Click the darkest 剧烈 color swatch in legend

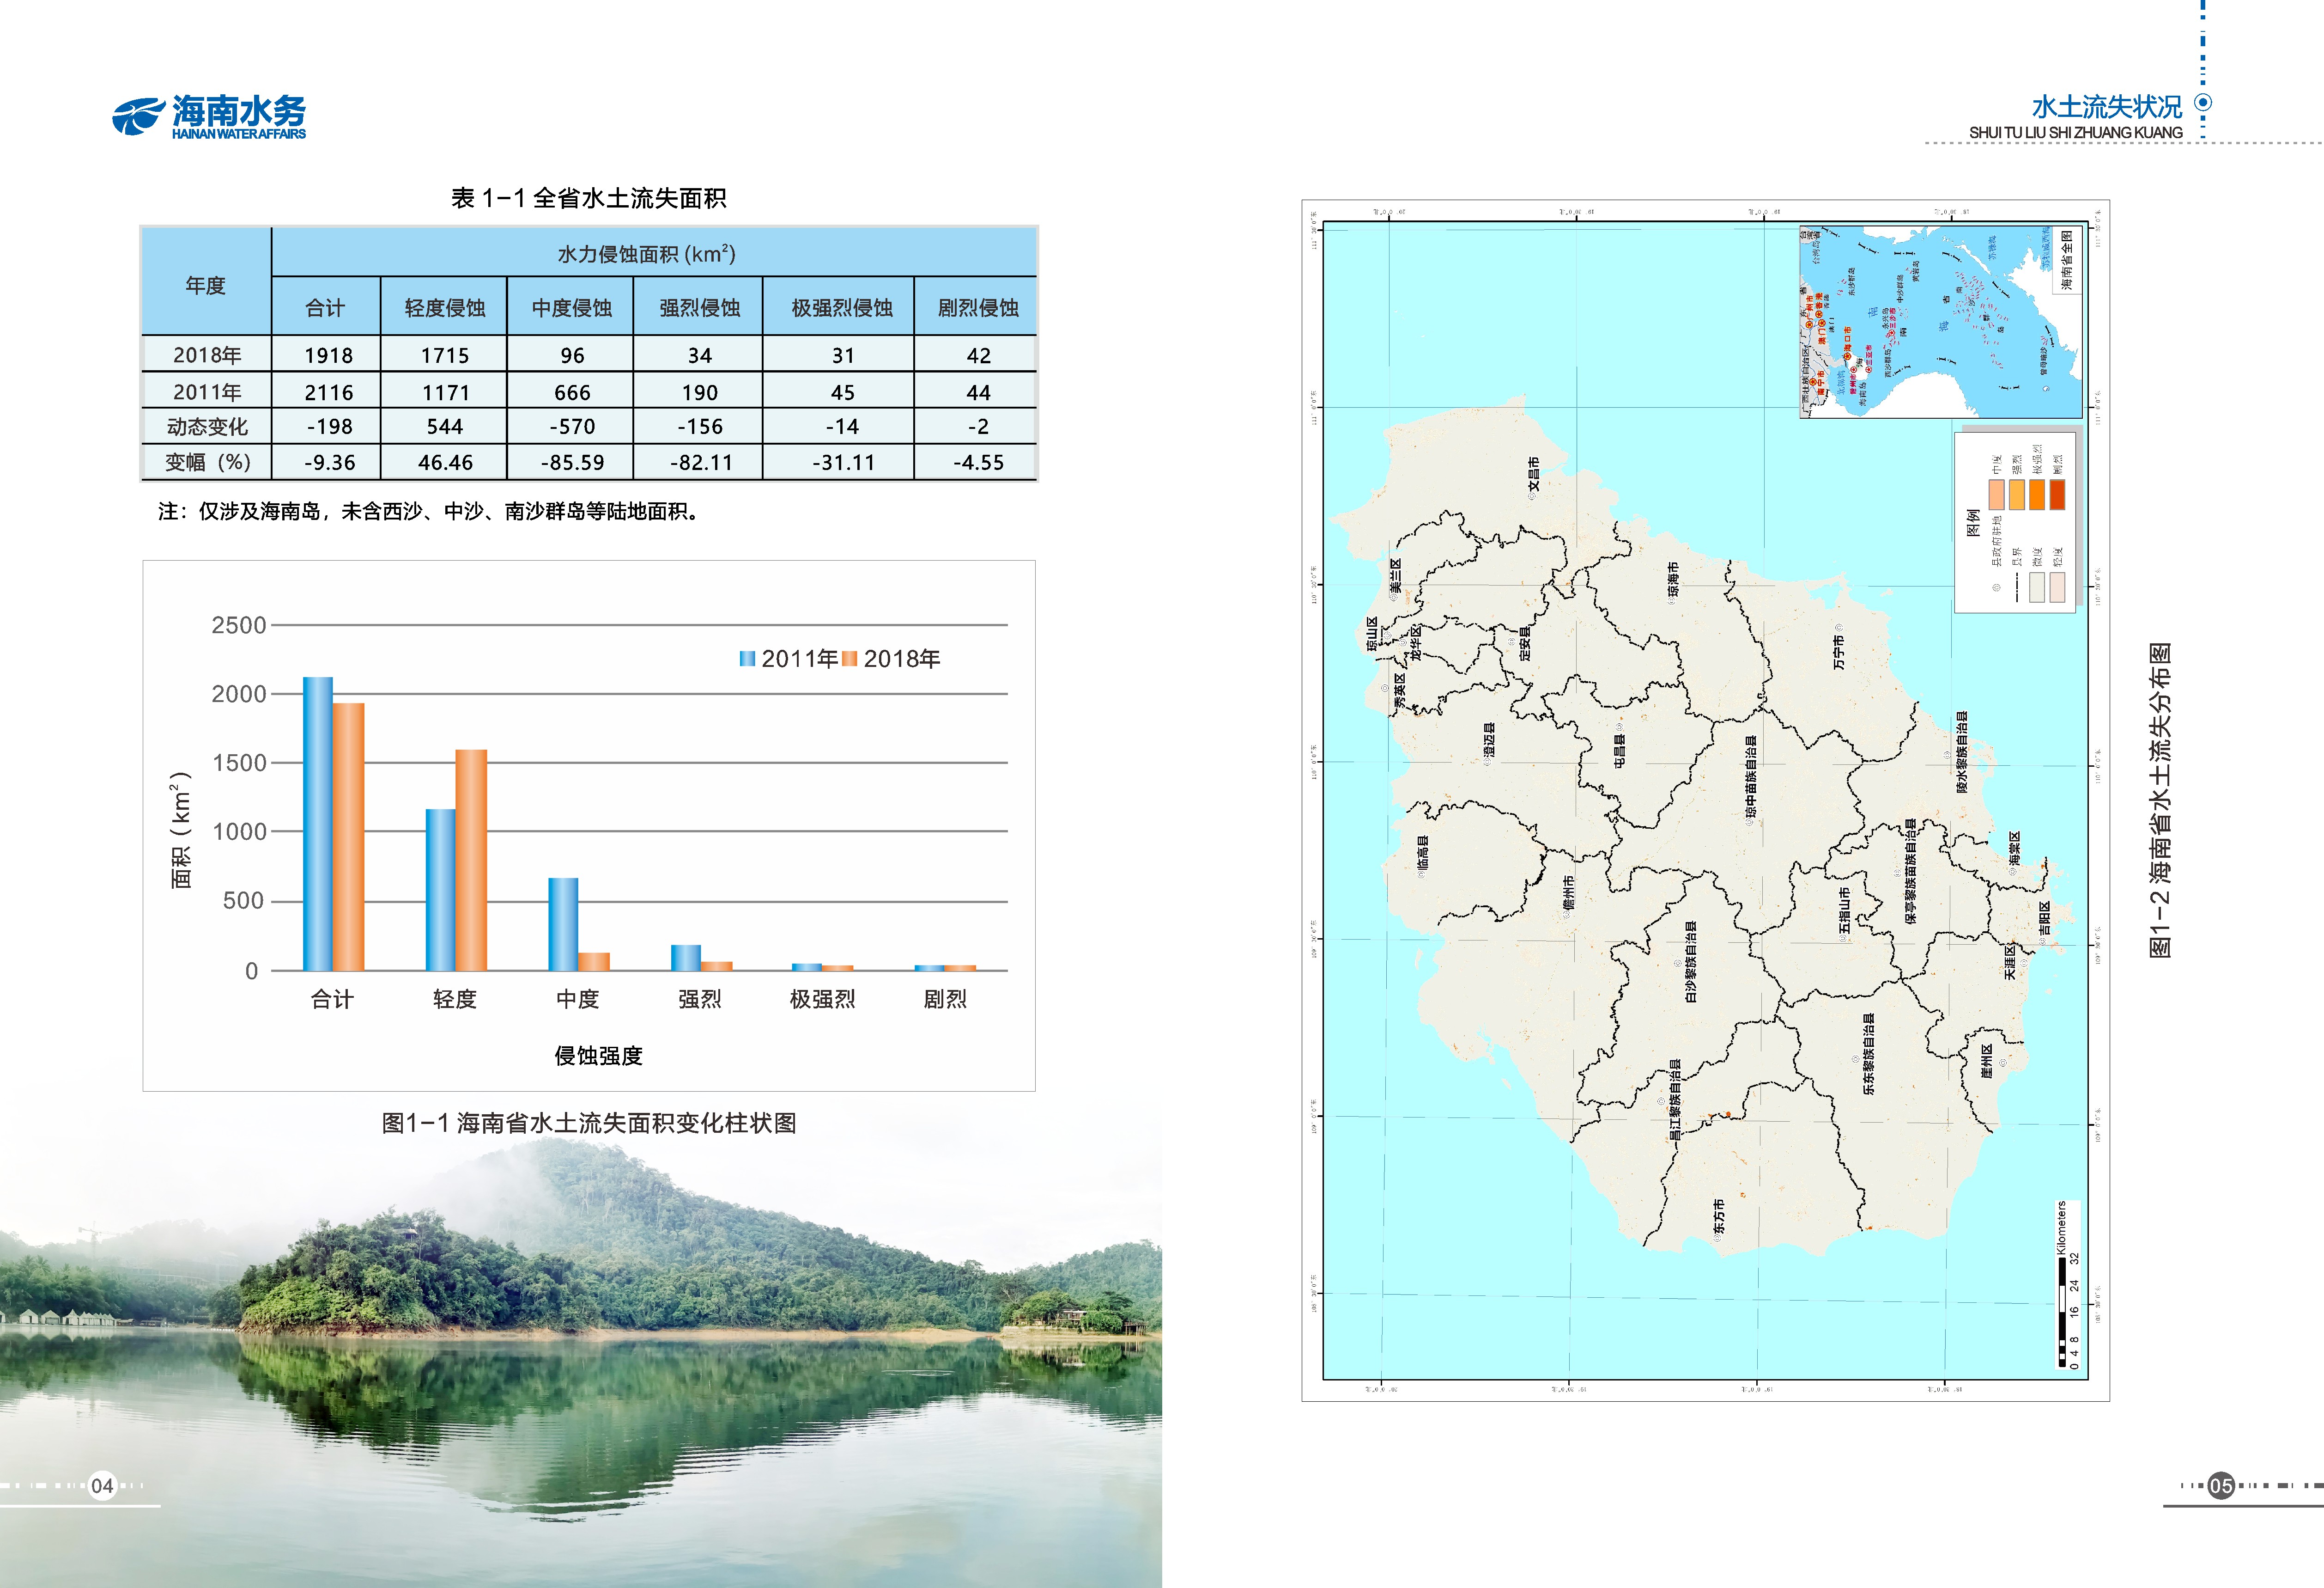(x=2057, y=495)
